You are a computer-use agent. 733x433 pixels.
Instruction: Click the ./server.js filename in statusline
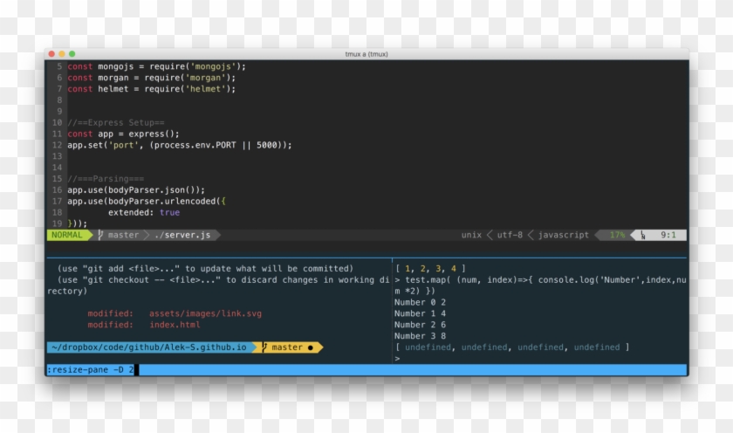[x=182, y=235]
